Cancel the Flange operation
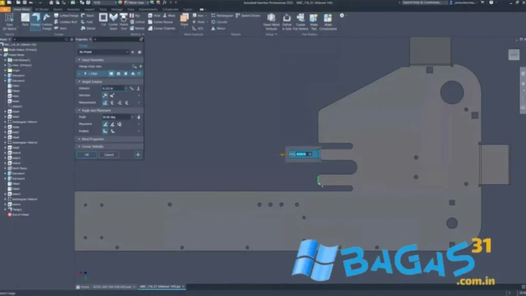526x296 pixels. 109,155
